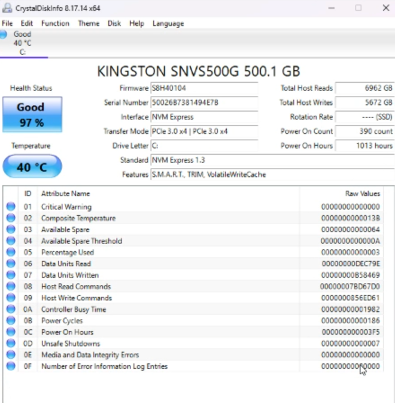Click the CrystalDiskInfo app icon in title bar

pos(7,8)
